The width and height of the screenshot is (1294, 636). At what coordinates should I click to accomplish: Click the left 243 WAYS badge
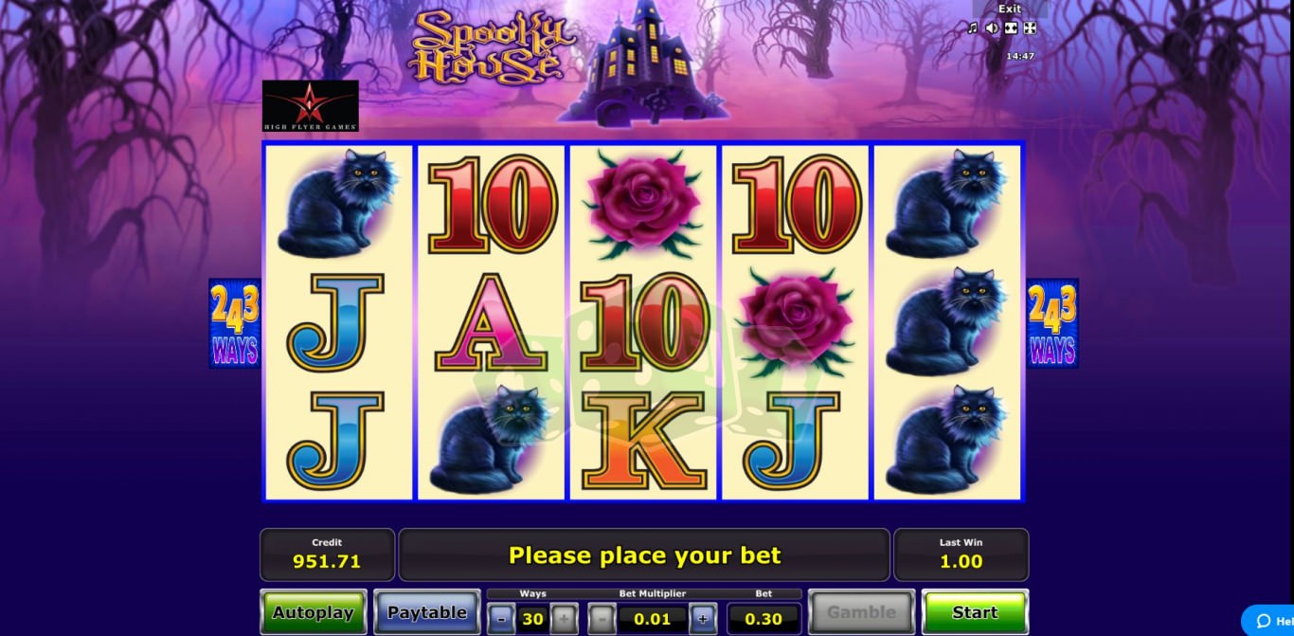point(234,323)
